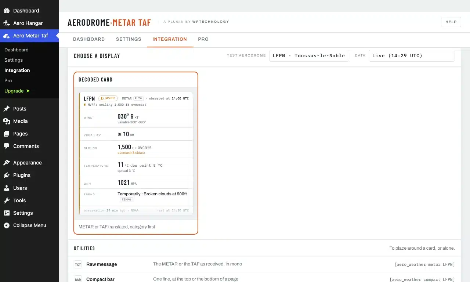Click the Media icon in sidebar
This screenshot has width=470, height=282.
7,121
